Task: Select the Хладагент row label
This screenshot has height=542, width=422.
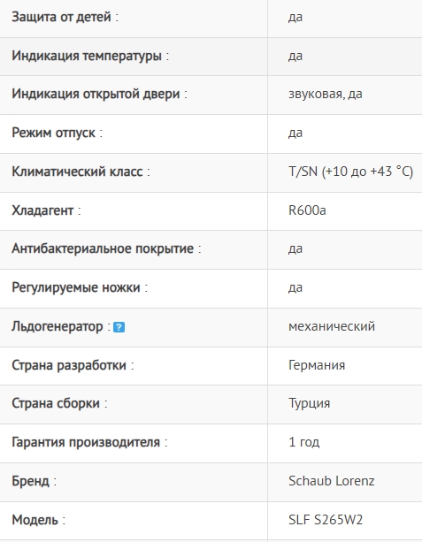Action: pyautogui.click(x=42, y=210)
